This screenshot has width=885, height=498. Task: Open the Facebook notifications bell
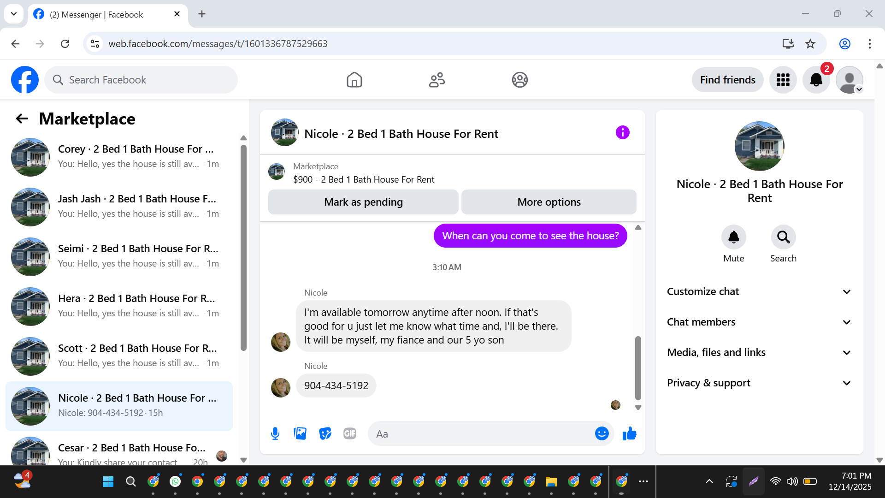click(816, 80)
